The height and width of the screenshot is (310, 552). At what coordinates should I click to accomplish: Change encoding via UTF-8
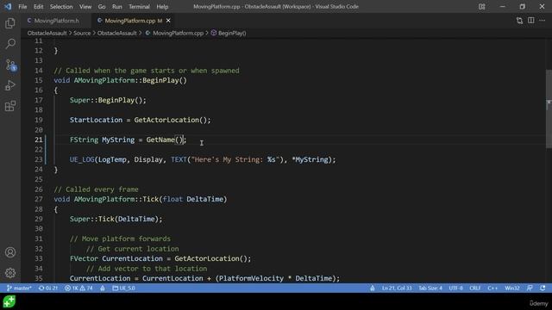click(x=456, y=288)
